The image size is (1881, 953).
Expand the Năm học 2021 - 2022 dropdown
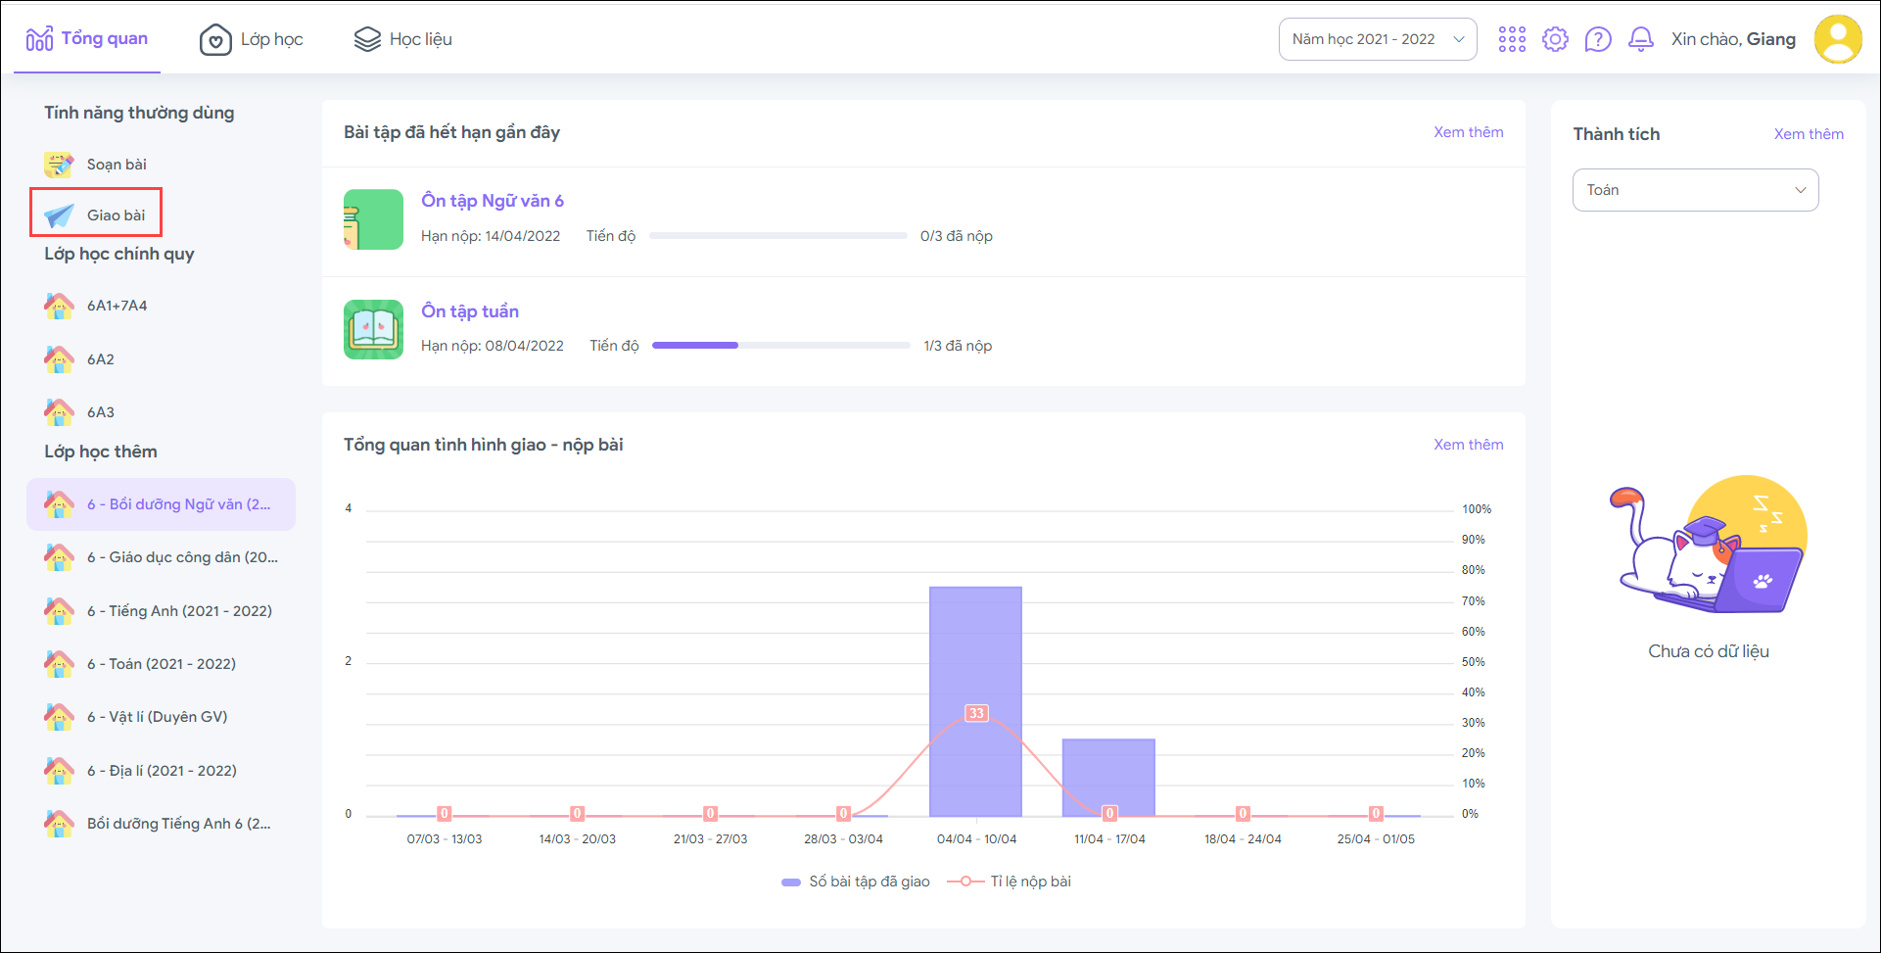coord(1377,39)
